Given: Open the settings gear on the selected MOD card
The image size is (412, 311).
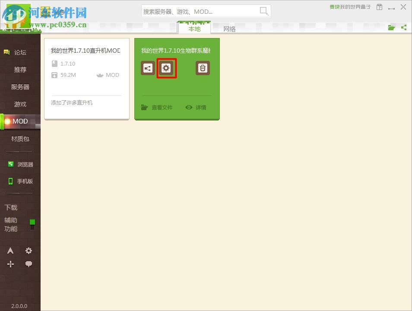Looking at the screenshot, I should (166, 68).
